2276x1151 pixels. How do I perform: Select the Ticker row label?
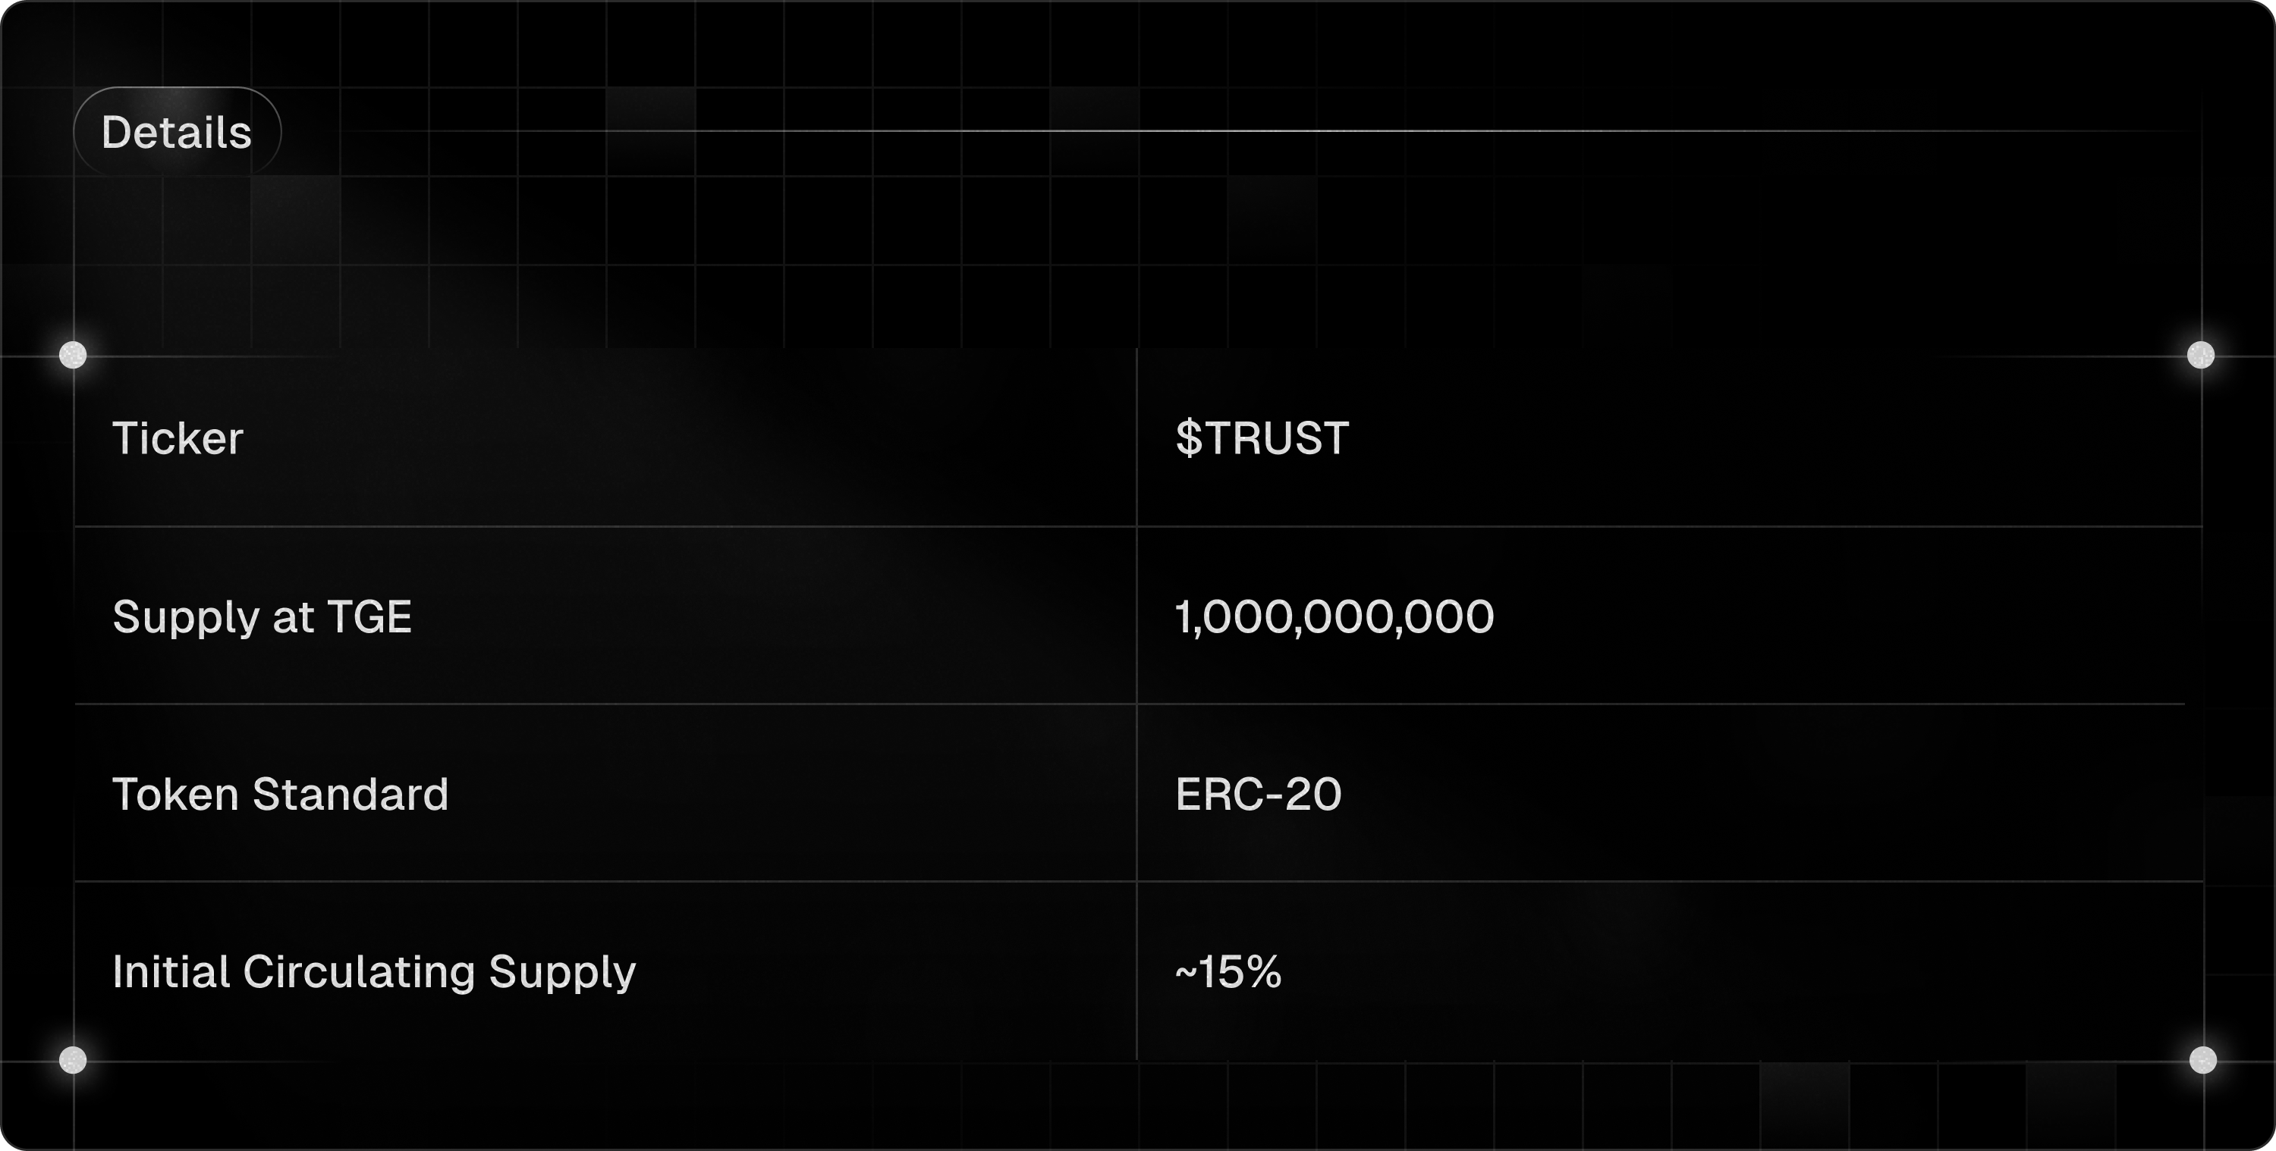tap(178, 438)
